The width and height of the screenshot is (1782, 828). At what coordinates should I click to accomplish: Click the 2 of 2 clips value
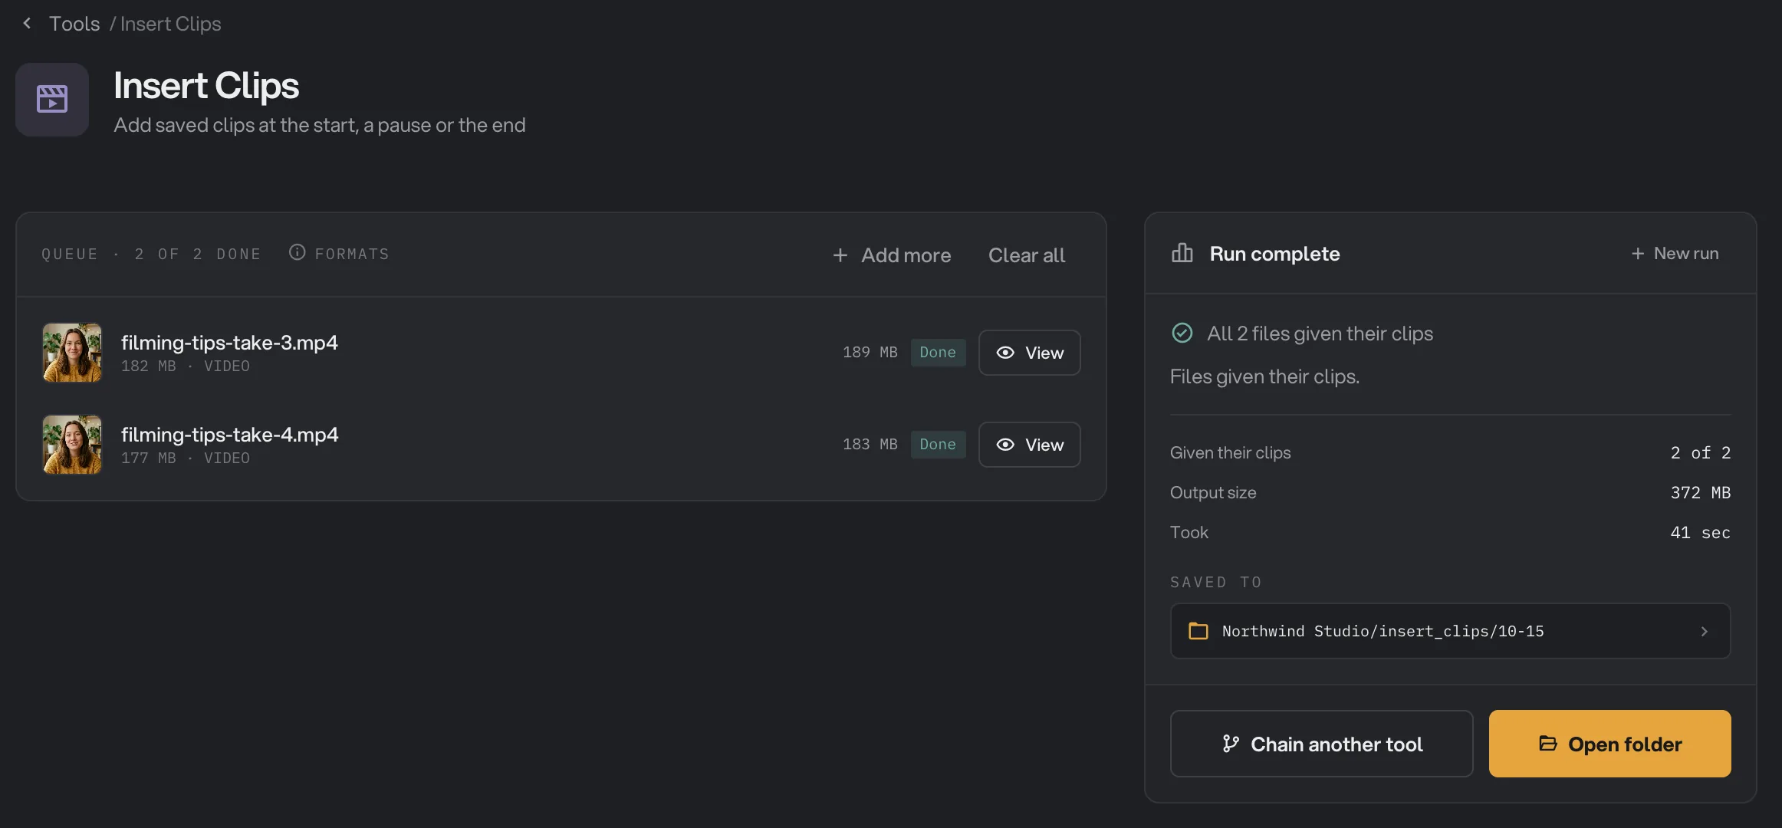1701,453
